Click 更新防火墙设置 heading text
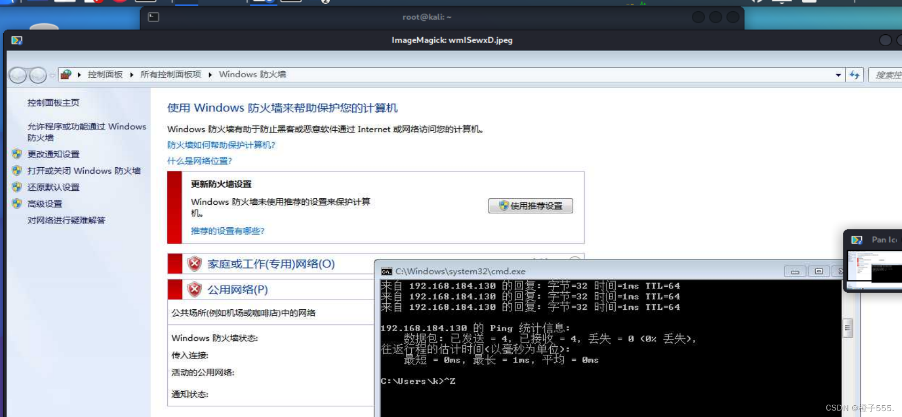This screenshot has height=417, width=902. pos(221,184)
